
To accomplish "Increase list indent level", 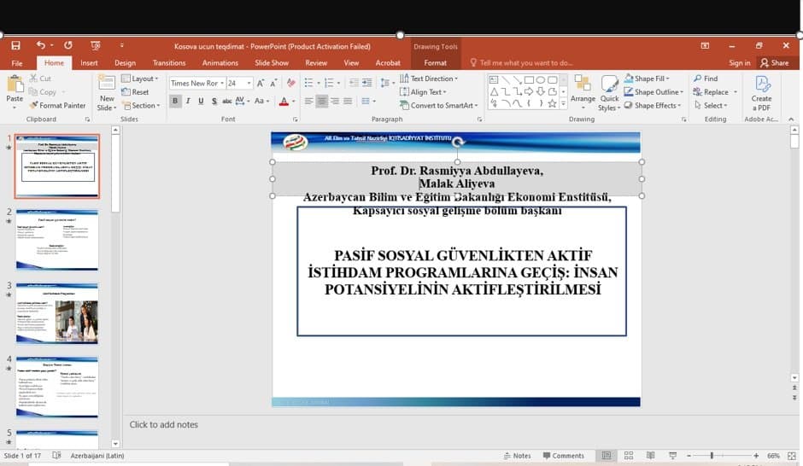I will tap(367, 83).
